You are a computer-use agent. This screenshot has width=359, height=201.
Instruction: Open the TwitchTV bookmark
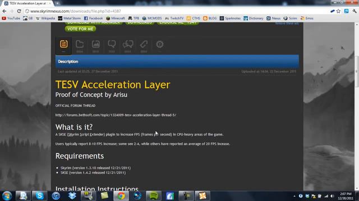pyautogui.click(x=174, y=18)
